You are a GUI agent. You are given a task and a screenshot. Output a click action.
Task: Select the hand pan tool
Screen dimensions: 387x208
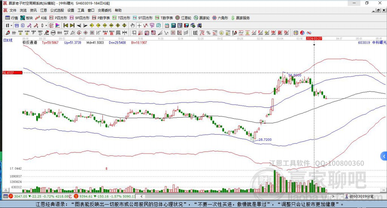click(133, 25)
